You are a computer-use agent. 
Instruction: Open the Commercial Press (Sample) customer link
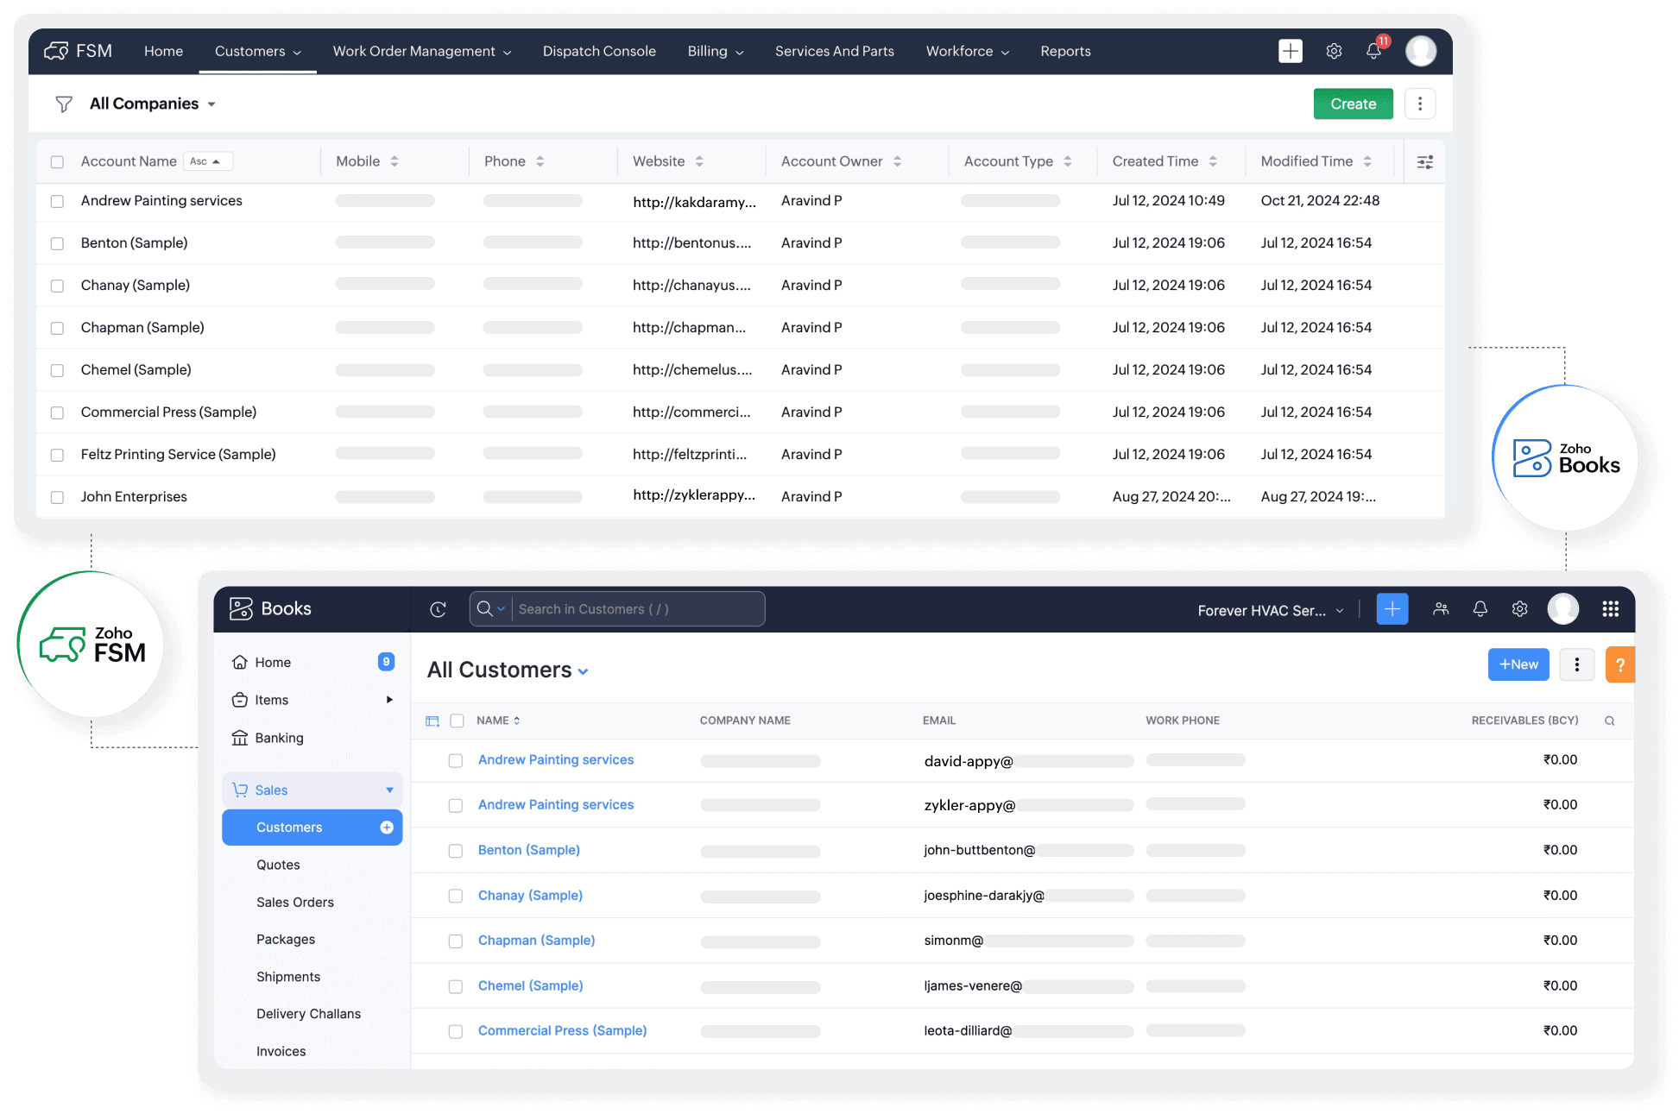pos(562,1030)
